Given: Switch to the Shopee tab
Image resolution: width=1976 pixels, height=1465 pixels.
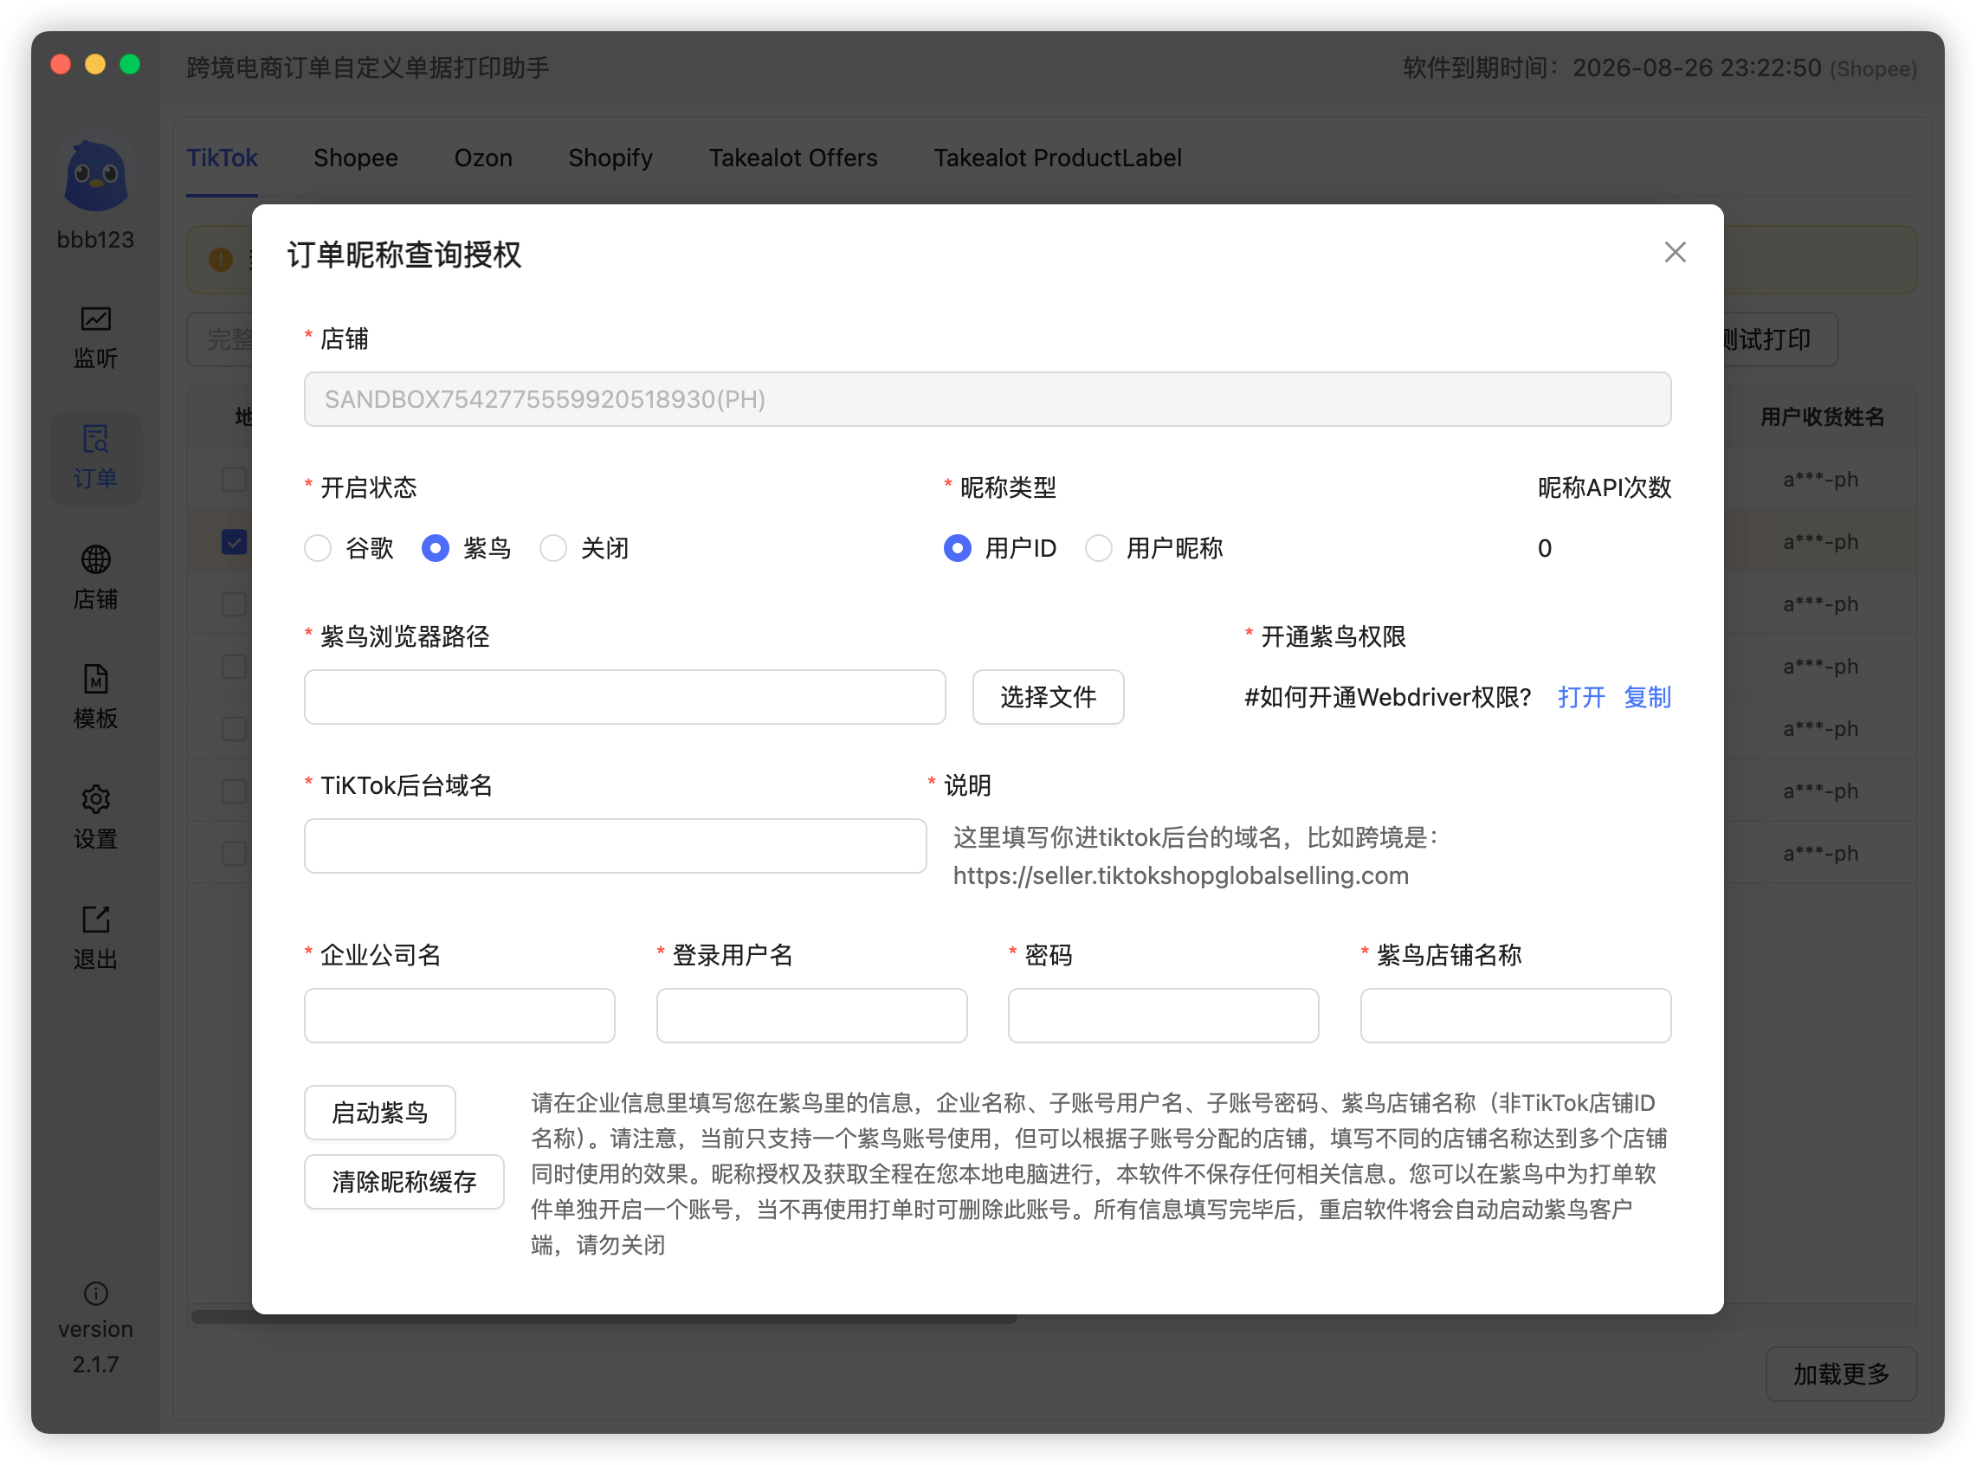Looking at the screenshot, I should pyautogui.click(x=356, y=158).
